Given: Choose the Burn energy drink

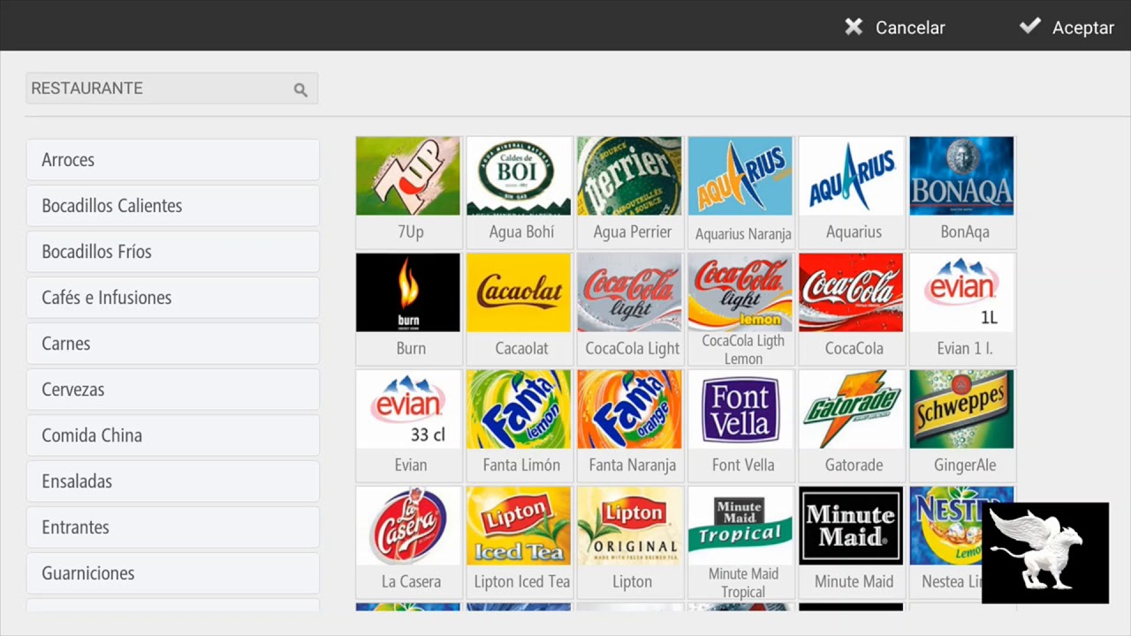Looking at the screenshot, I should tap(408, 308).
